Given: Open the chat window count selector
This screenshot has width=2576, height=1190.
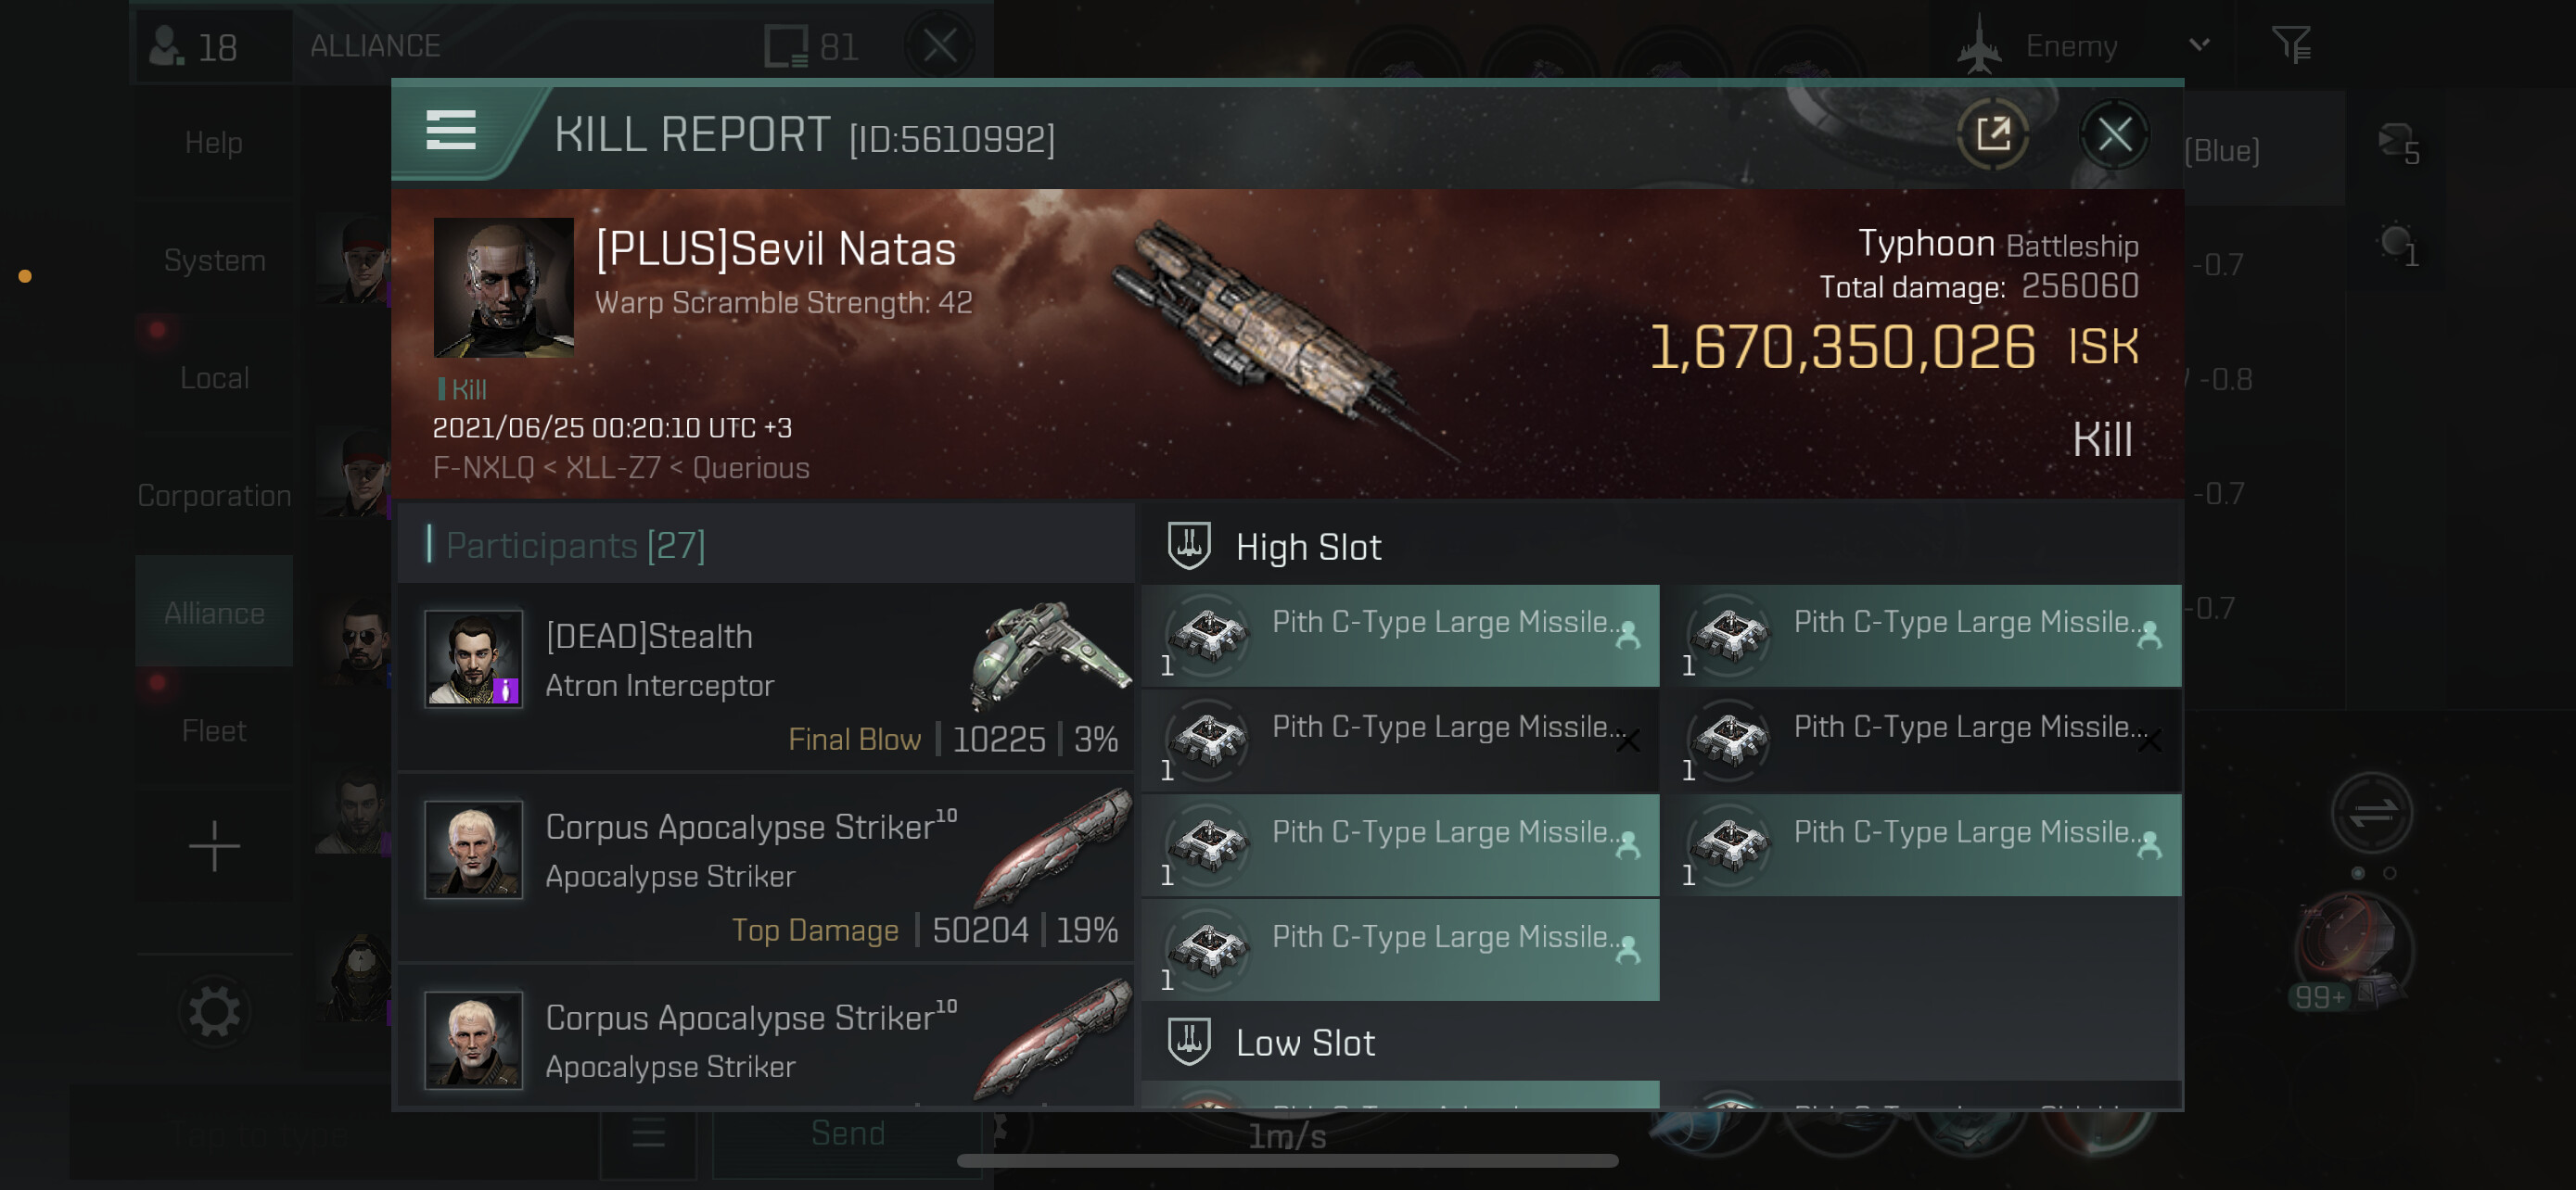Looking at the screenshot, I should 810,46.
